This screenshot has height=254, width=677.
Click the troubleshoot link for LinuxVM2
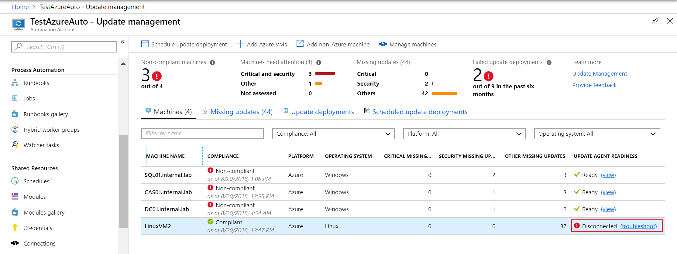pos(638,226)
